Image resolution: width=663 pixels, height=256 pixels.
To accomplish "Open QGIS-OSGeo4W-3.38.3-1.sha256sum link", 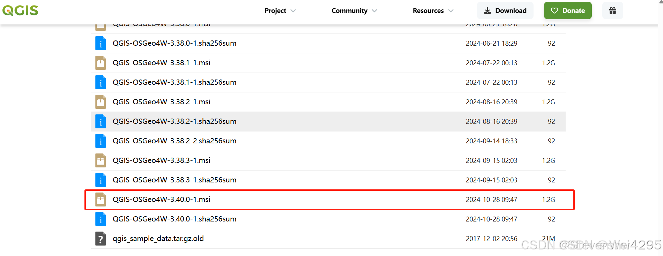I will 174,180.
